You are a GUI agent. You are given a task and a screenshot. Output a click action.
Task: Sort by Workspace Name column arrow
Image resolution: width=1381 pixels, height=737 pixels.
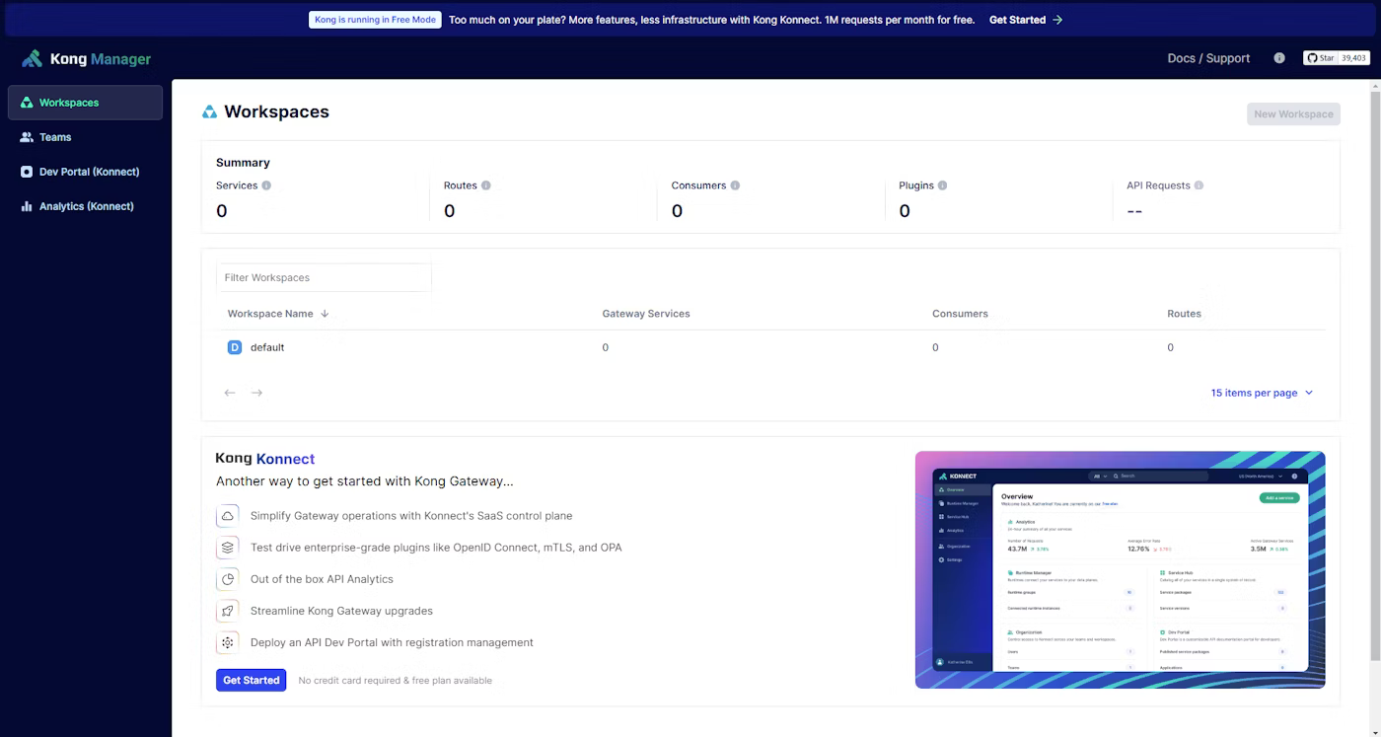click(x=325, y=314)
